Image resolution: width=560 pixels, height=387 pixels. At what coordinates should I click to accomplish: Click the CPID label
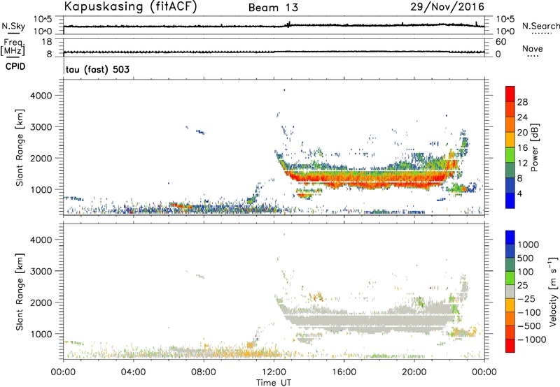click(15, 66)
